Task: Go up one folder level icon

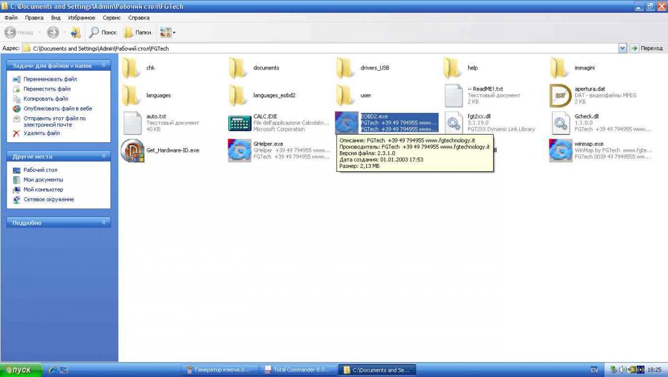Action: click(x=76, y=33)
